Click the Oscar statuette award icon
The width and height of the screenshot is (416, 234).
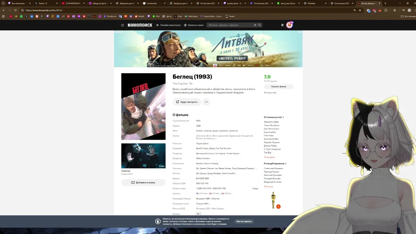(273, 200)
